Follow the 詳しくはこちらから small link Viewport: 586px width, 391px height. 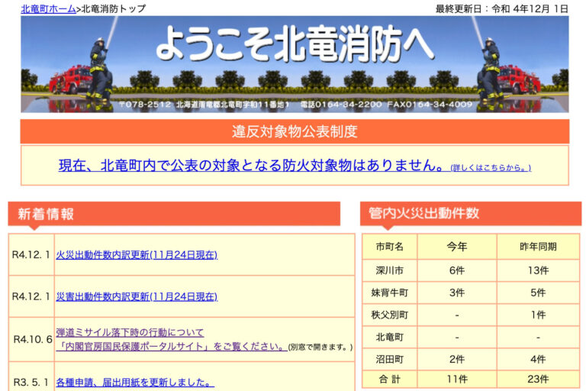pyautogui.click(x=491, y=167)
